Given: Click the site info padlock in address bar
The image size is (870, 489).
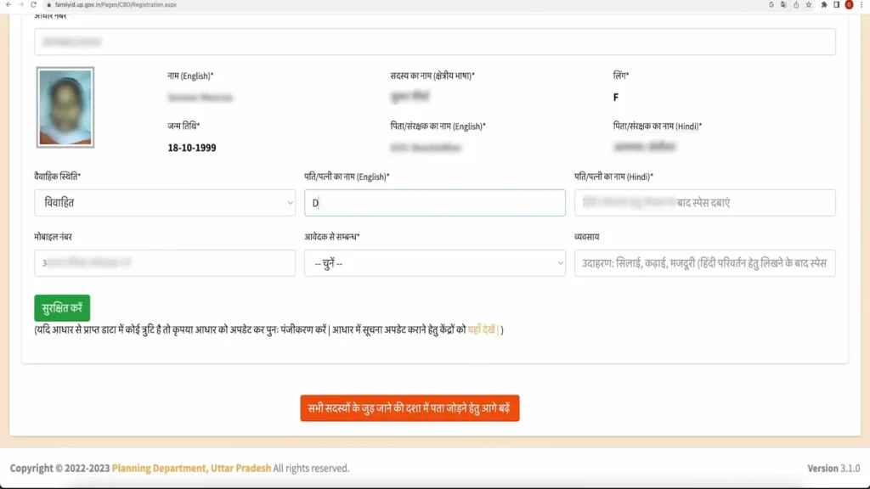Looking at the screenshot, I should tap(48, 4).
